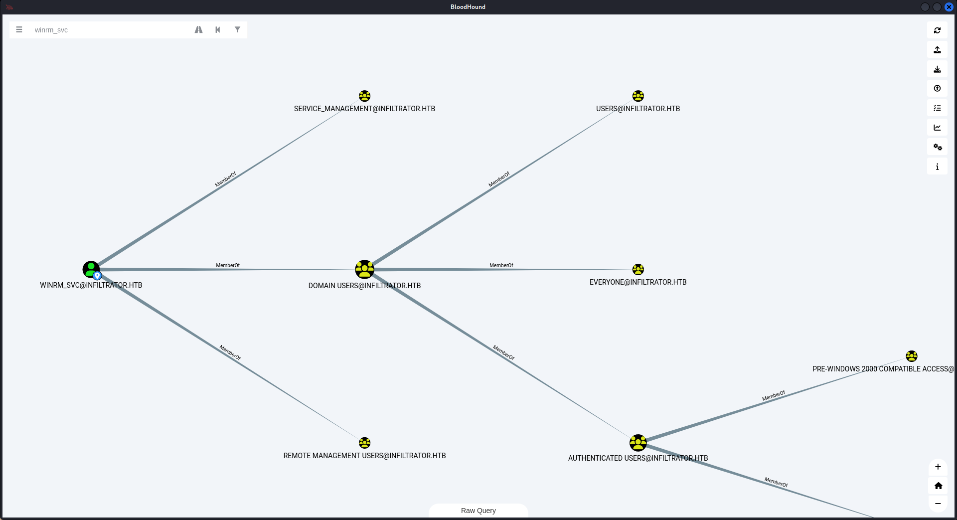957x520 pixels.
Task: Click MemberOf edge between WINRM_SVC and DOMAIN USERS
Action: 228,266
